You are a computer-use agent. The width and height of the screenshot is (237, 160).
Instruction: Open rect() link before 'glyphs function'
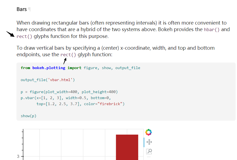(24, 36)
